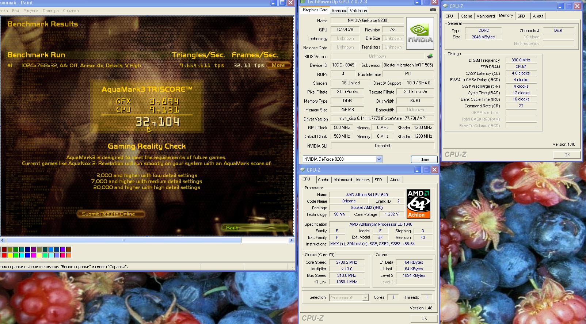Click the GPU-Z title bar icon
This screenshot has width=586, height=324.
(302, 2)
